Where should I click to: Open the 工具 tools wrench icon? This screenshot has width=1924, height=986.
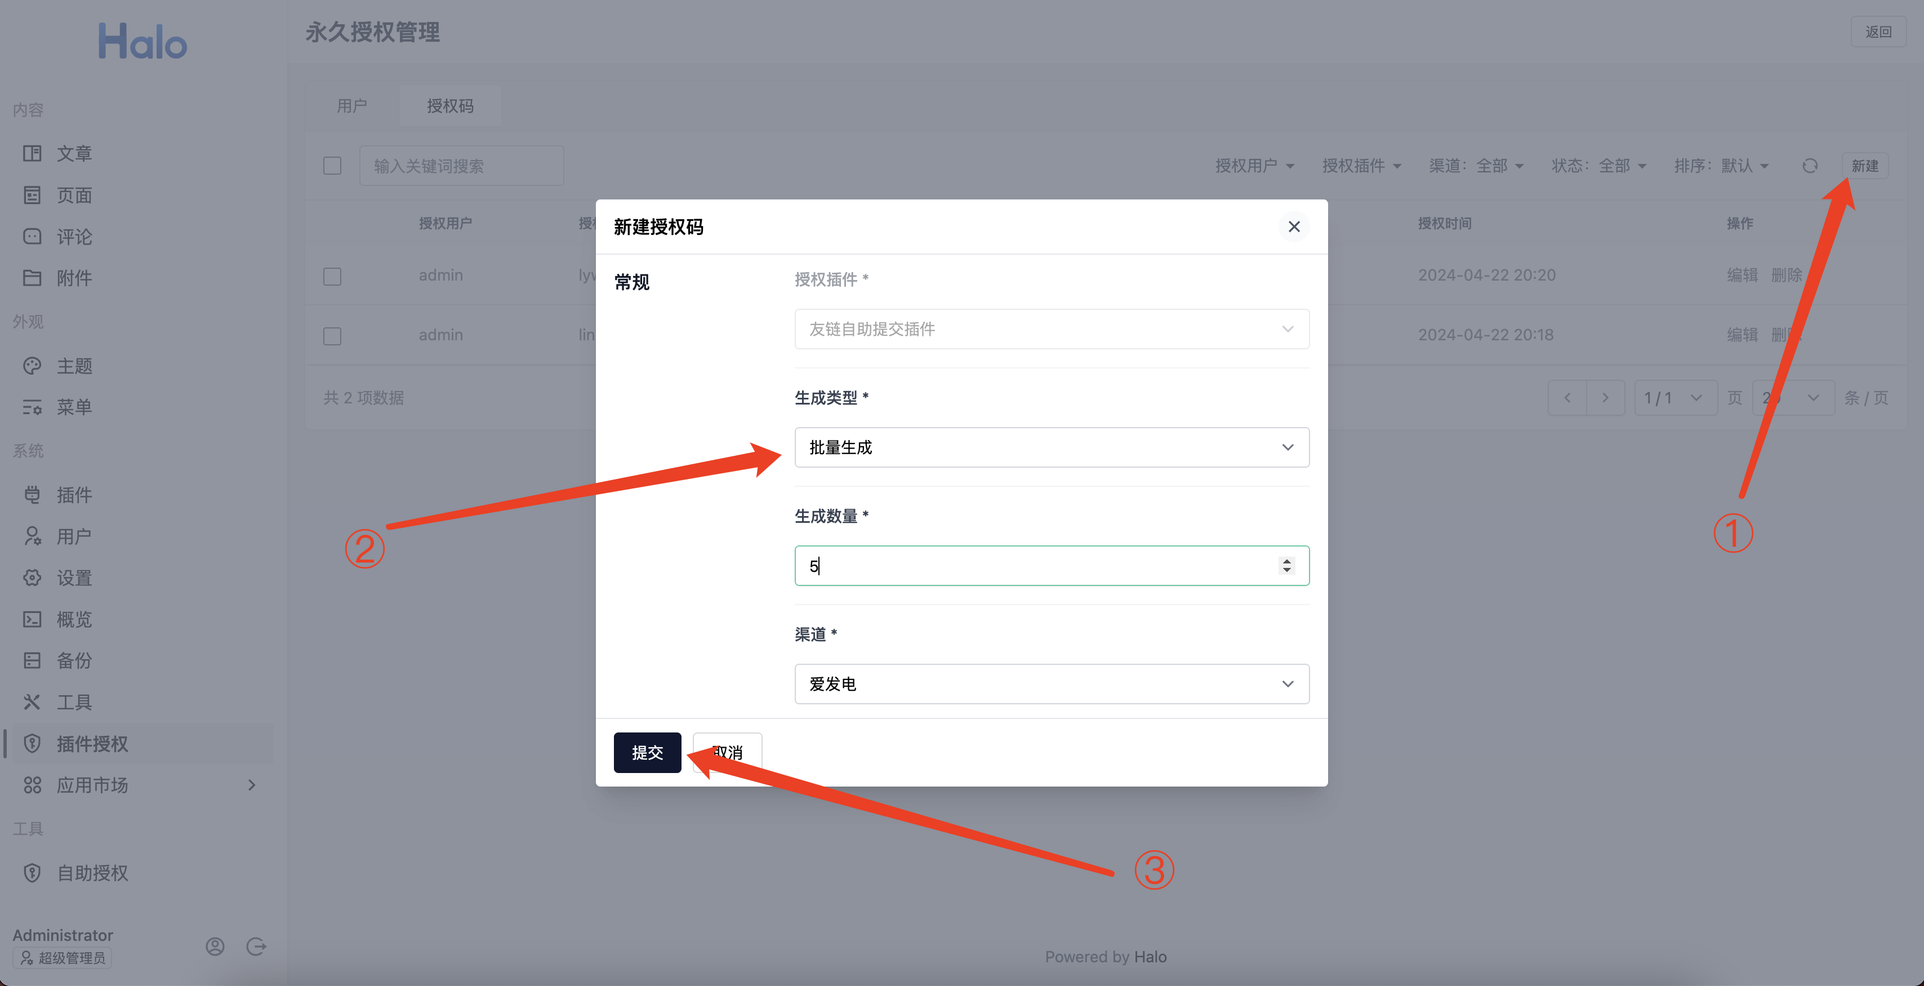(x=32, y=702)
